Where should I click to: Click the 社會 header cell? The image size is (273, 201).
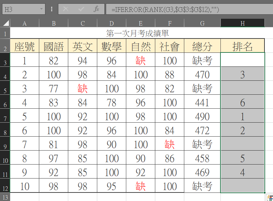[170, 46]
